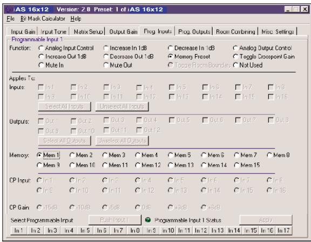The image size is (311, 242).
Task: Select programmable input In 13 button
Action: coord(218,230)
